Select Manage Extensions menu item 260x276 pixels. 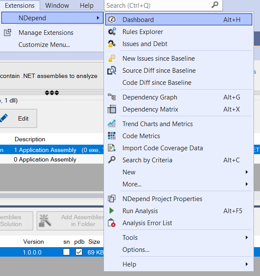click(x=52, y=33)
